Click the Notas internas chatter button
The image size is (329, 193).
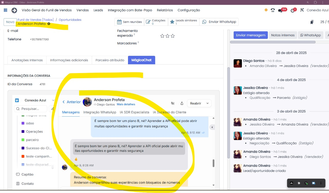click(x=283, y=35)
